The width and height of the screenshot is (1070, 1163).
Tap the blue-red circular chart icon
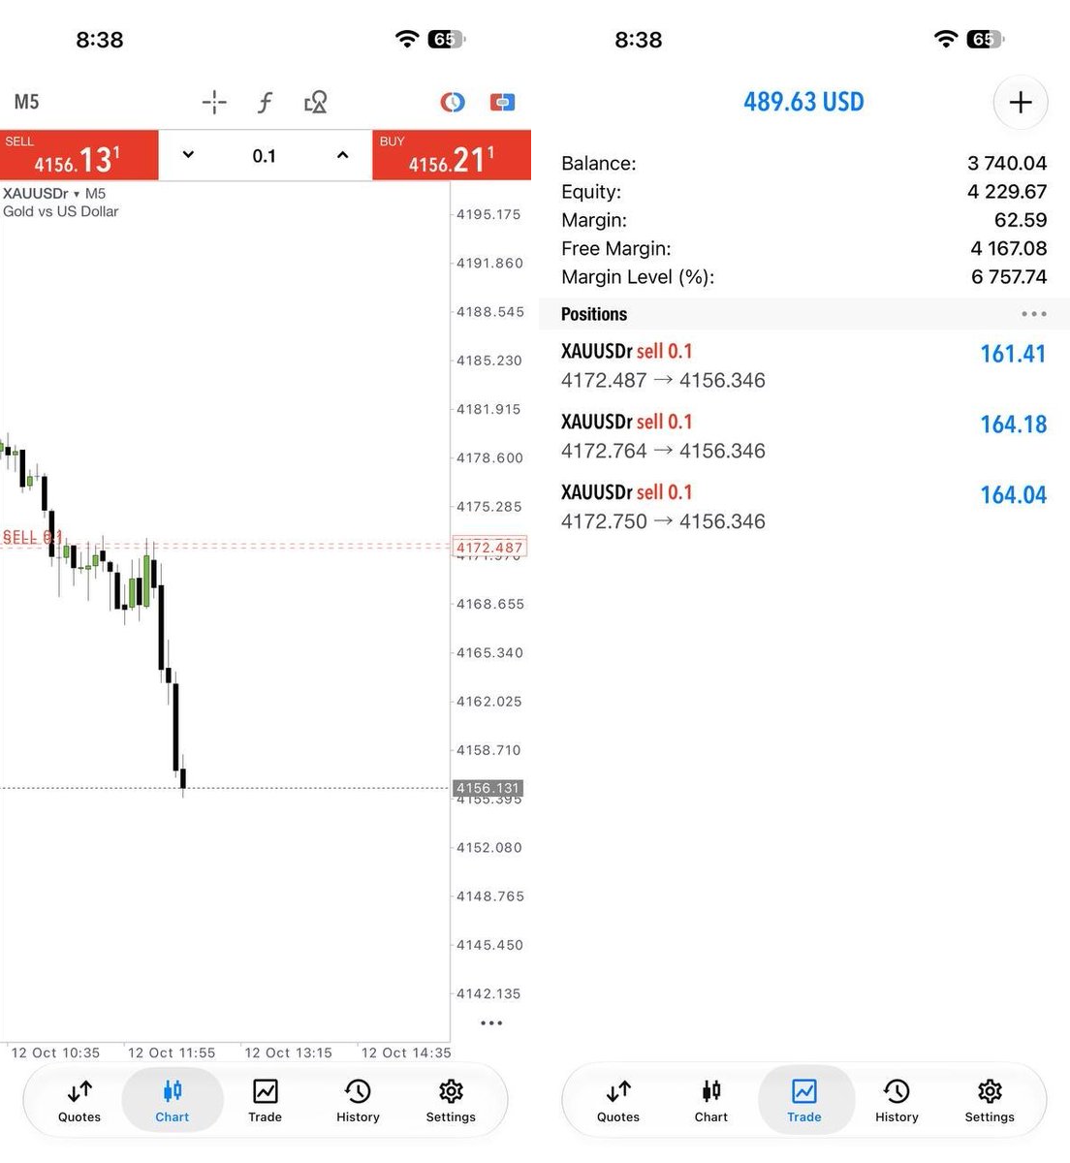[x=453, y=102]
